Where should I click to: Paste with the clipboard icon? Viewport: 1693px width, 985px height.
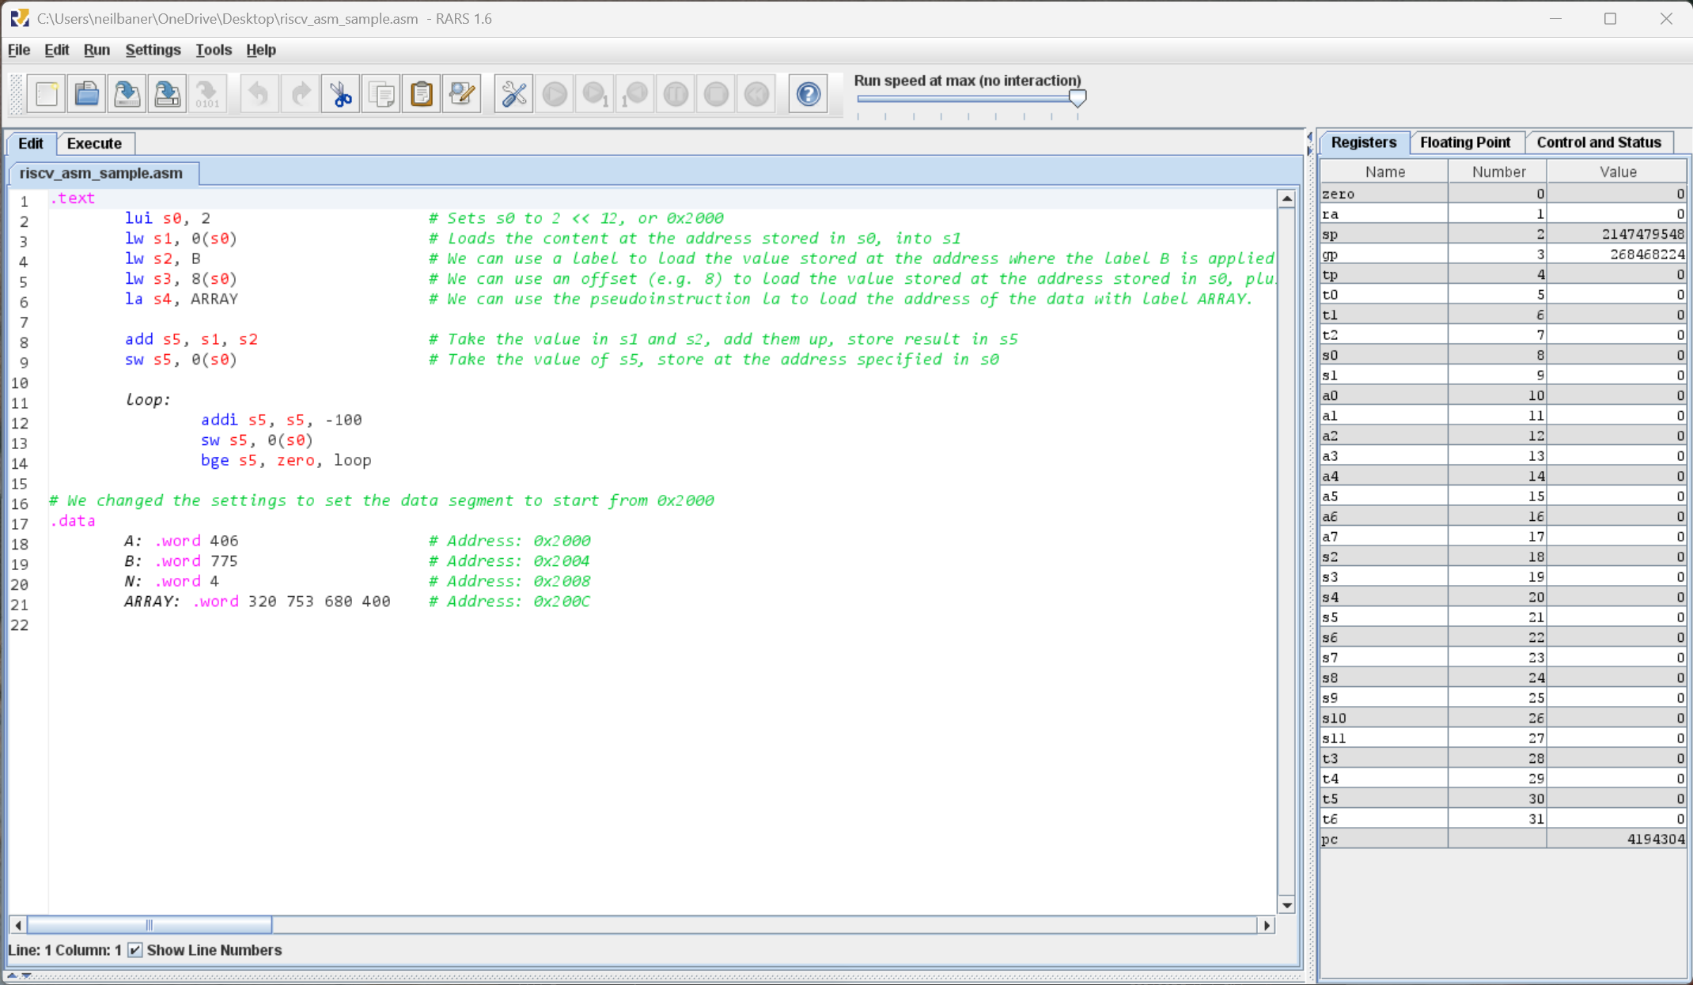point(422,94)
